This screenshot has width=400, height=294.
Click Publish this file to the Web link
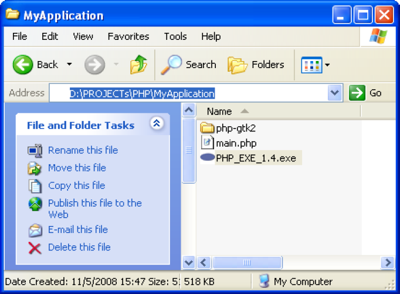pos(95,208)
